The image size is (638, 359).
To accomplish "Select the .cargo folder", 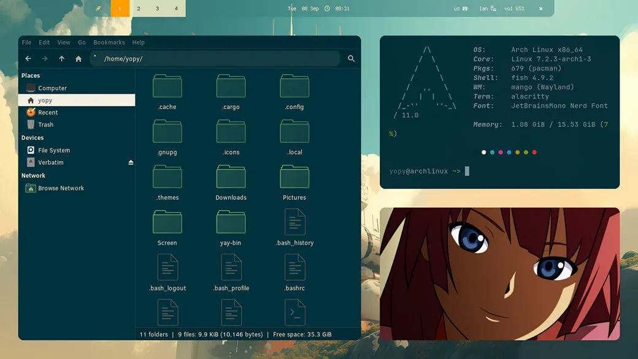I will click(x=231, y=92).
